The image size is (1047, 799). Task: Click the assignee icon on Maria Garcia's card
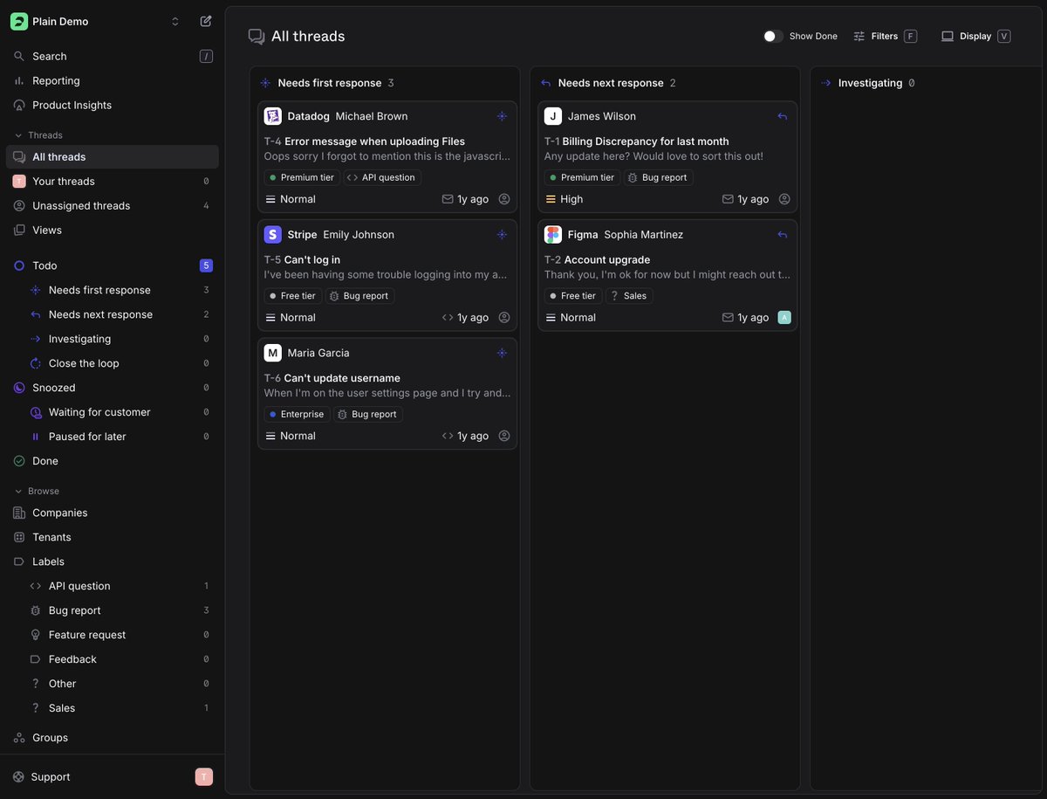(504, 436)
